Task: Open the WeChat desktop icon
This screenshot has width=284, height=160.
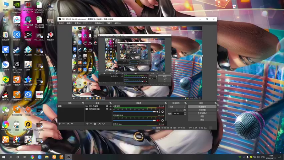Action: coord(5,111)
